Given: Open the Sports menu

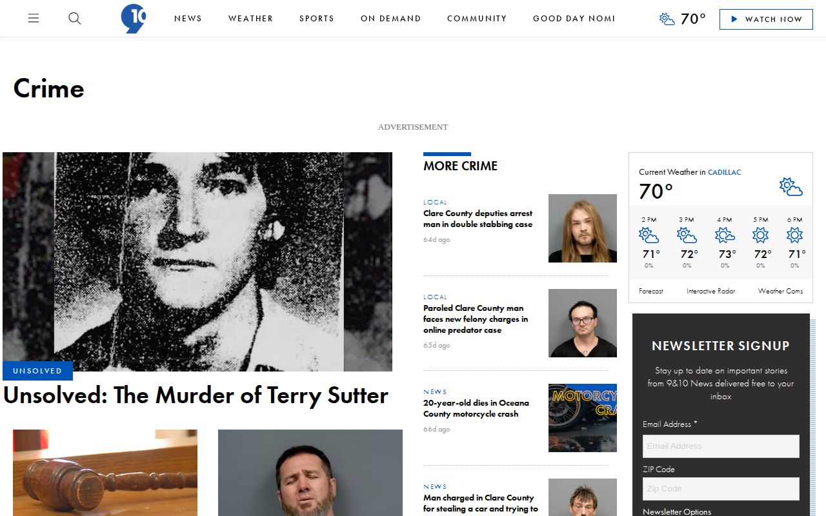Looking at the screenshot, I should tap(317, 19).
